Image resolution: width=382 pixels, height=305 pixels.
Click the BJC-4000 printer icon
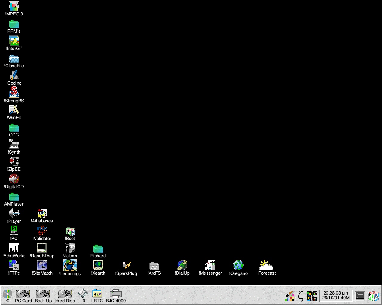(x=116, y=296)
